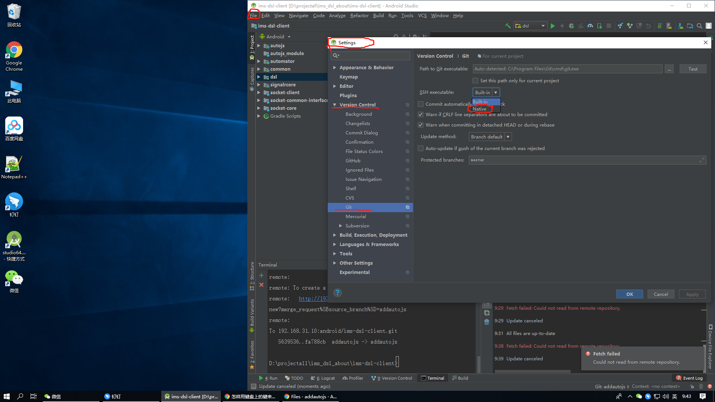
Task: Click the Stop square icon in toolbar
Action: tap(609, 26)
